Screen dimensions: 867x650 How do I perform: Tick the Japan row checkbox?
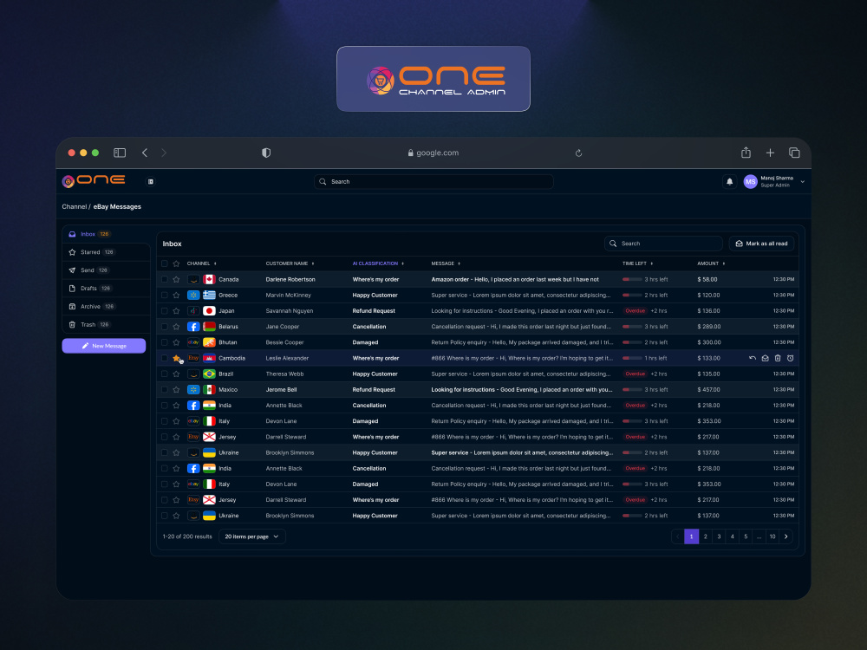point(164,310)
